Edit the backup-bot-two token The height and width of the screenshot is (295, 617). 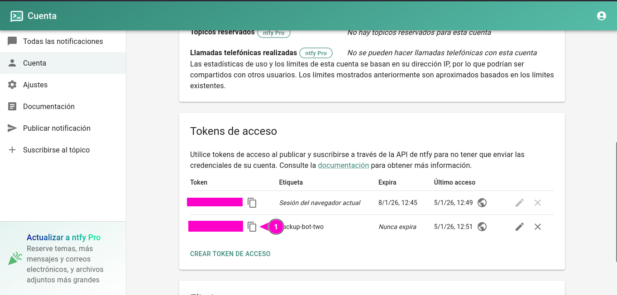(520, 227)
